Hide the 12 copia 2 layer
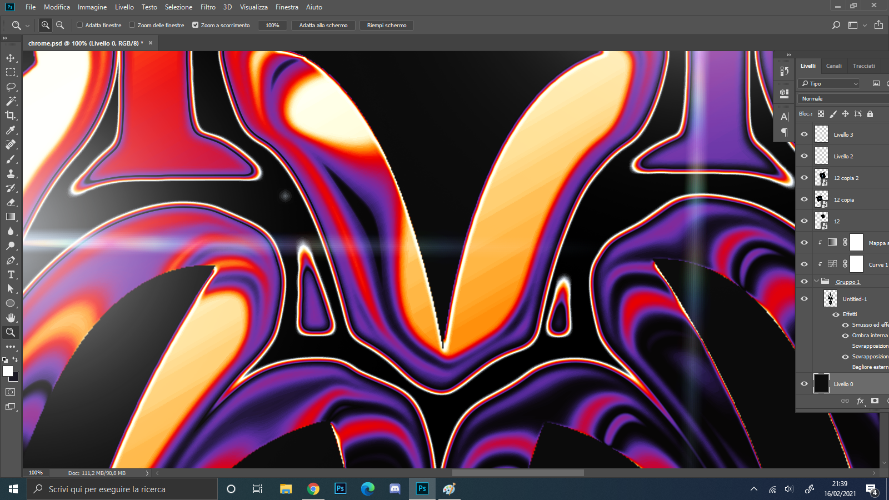Screen dimensions: 889x500 804,178
